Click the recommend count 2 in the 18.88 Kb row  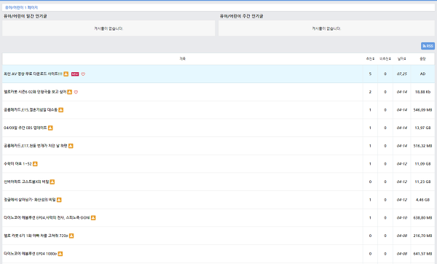370,92
